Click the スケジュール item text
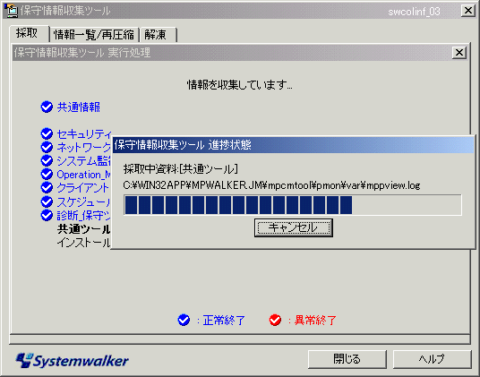 tap(84, 201)
